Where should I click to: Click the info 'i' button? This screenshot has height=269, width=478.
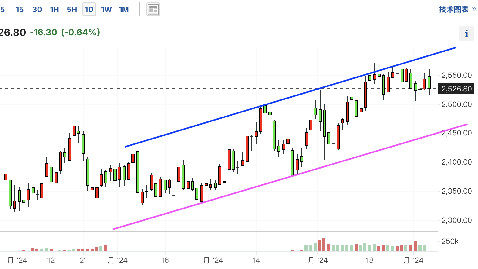click(467, 33)
